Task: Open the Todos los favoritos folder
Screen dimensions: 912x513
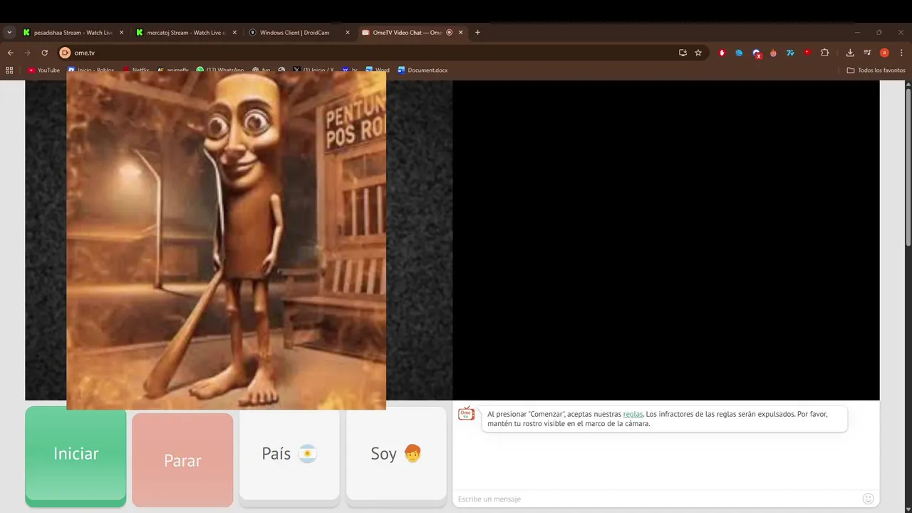Action: click(876, 71)
